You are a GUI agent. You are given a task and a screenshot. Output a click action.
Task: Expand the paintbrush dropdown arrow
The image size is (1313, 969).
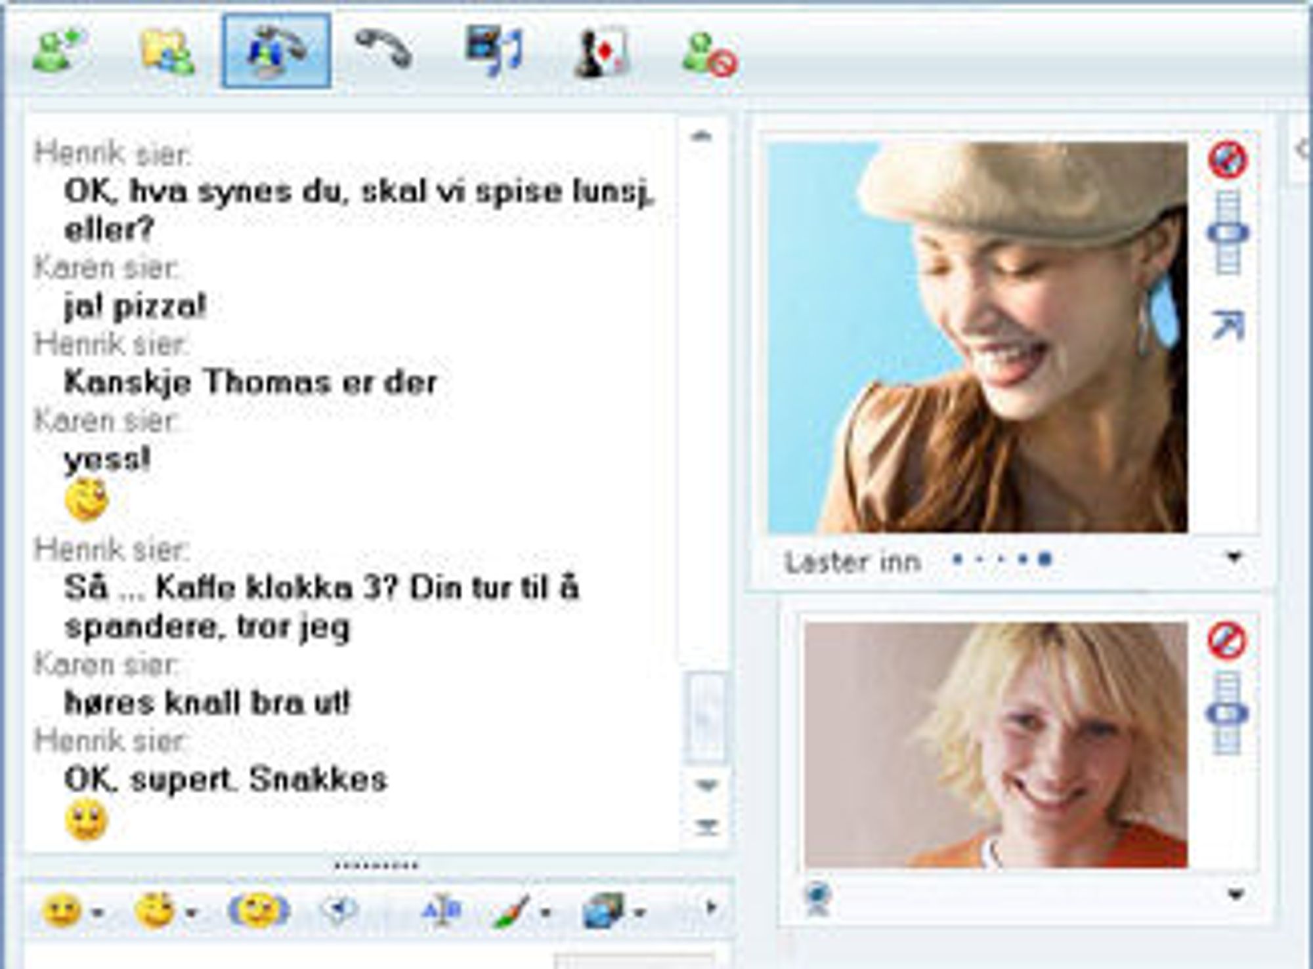[545, 913]
